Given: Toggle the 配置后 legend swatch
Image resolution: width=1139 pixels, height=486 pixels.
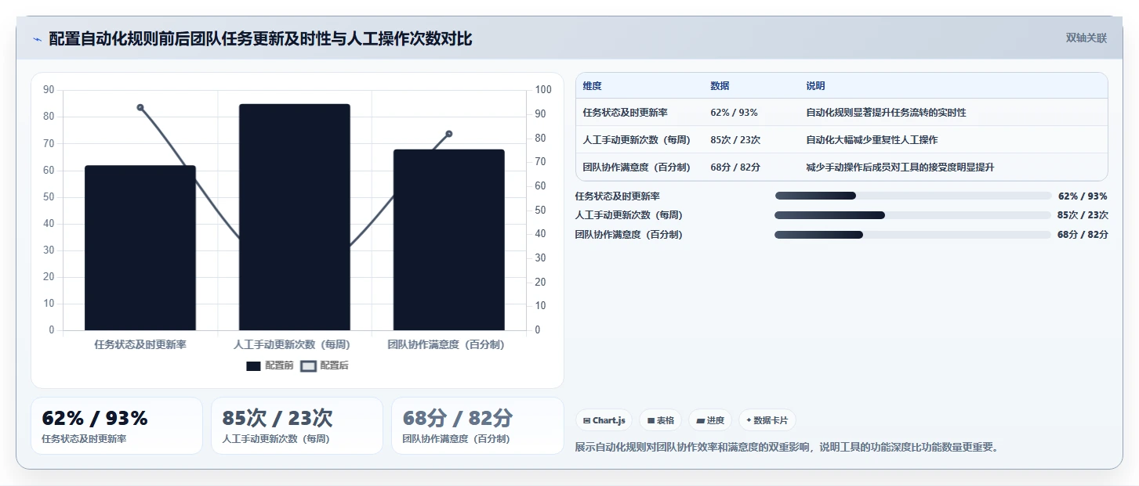Looking at the screenshot, I should pyautogui.click(x=309, y=365).
